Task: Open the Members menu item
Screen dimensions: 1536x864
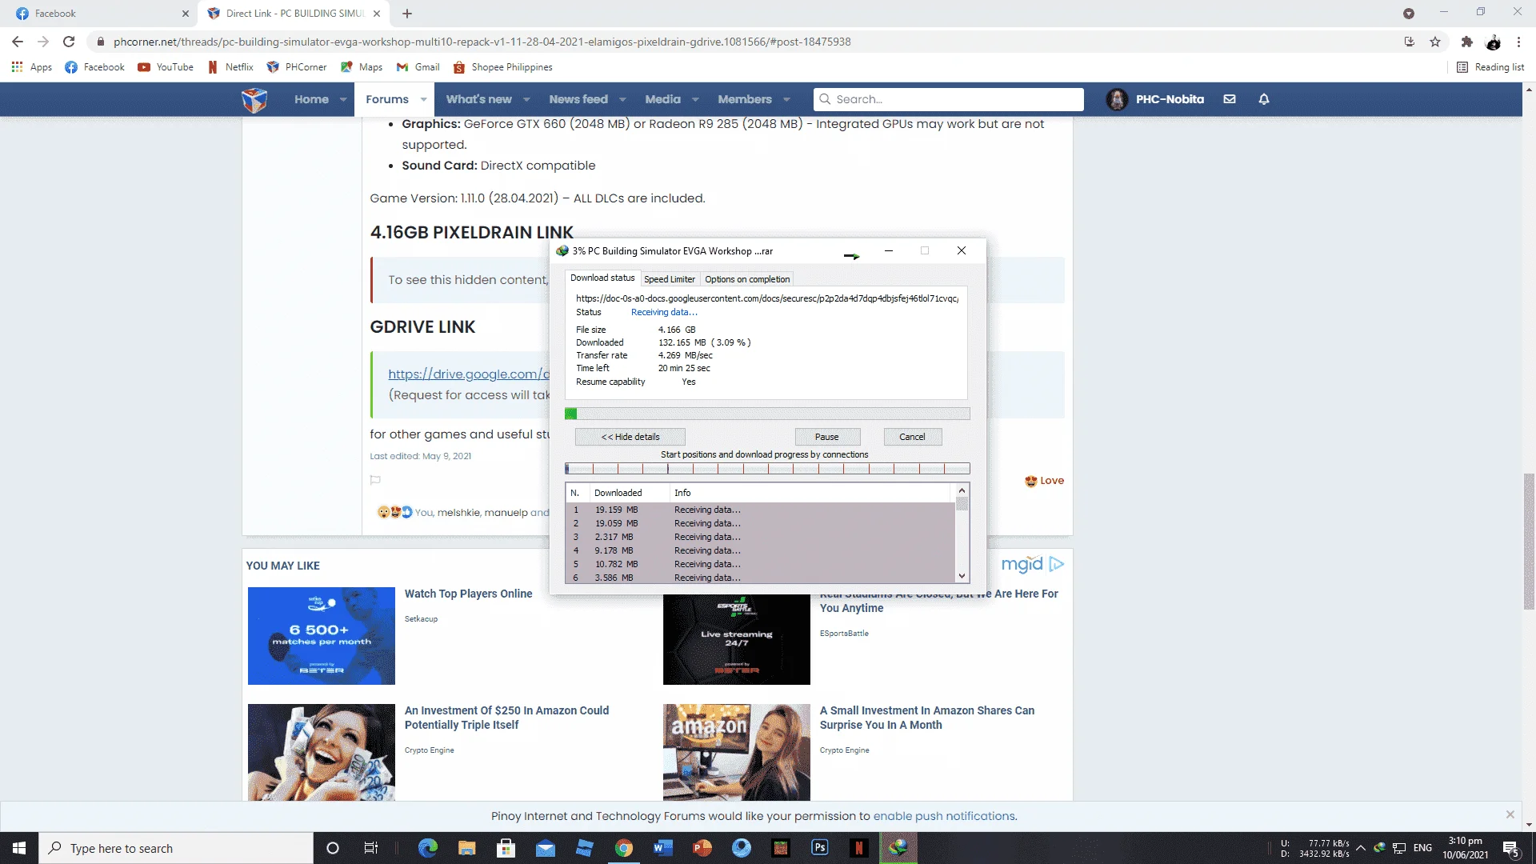Action: [745, 99]
